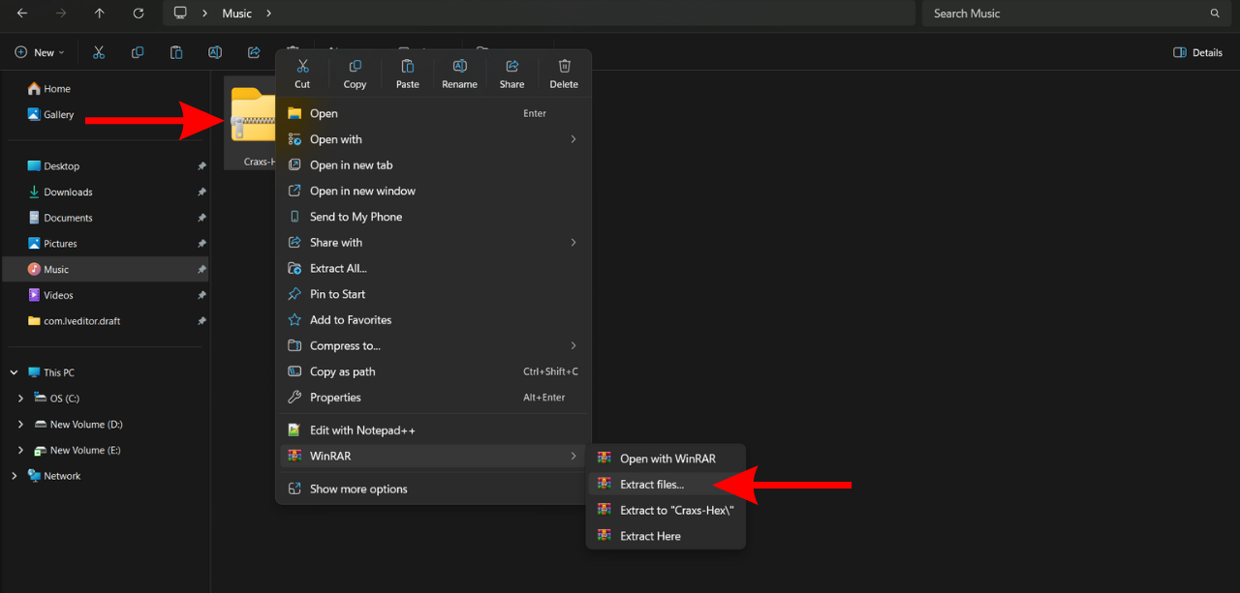
Task: Collapse the This PC tree node
Action: pyautogui.click(x=14, y=372)
